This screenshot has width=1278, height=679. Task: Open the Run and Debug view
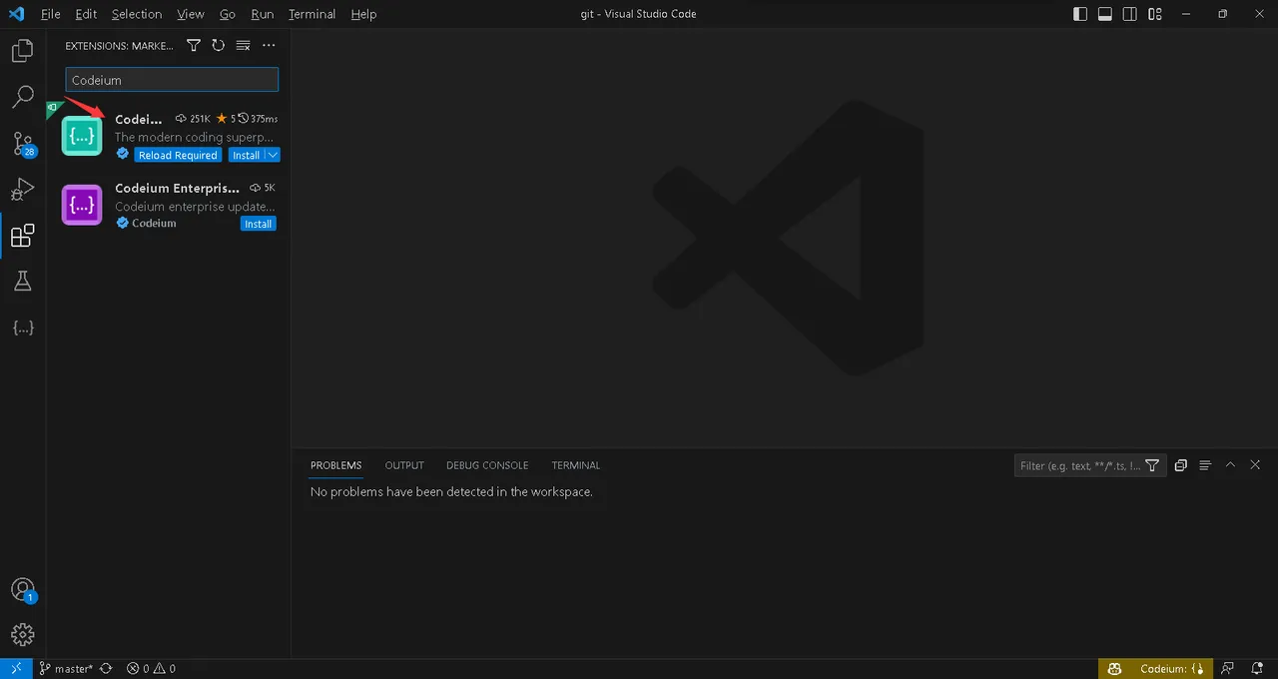click(x=22, y=189)
